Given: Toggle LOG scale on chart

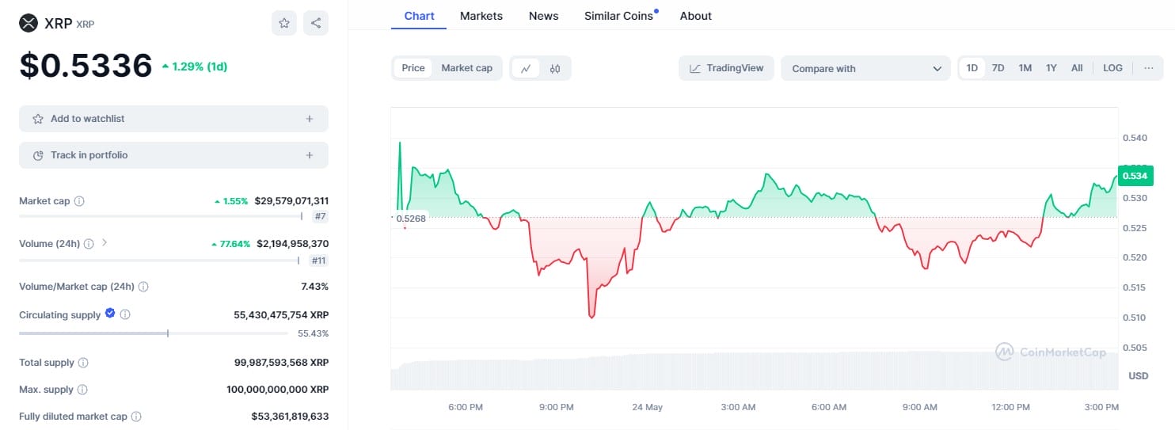Looking at the screenshot, I should pos(1112,68).
